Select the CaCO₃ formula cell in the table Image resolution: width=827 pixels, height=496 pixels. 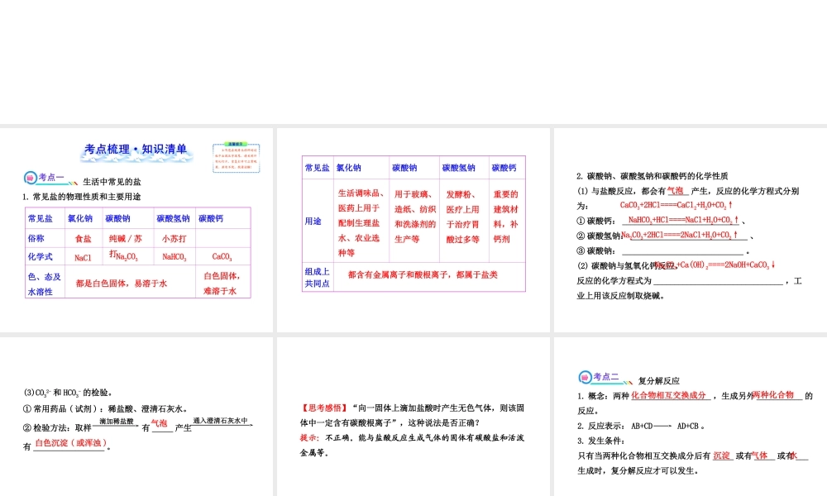pyautogui.click(x=222, y=257)
